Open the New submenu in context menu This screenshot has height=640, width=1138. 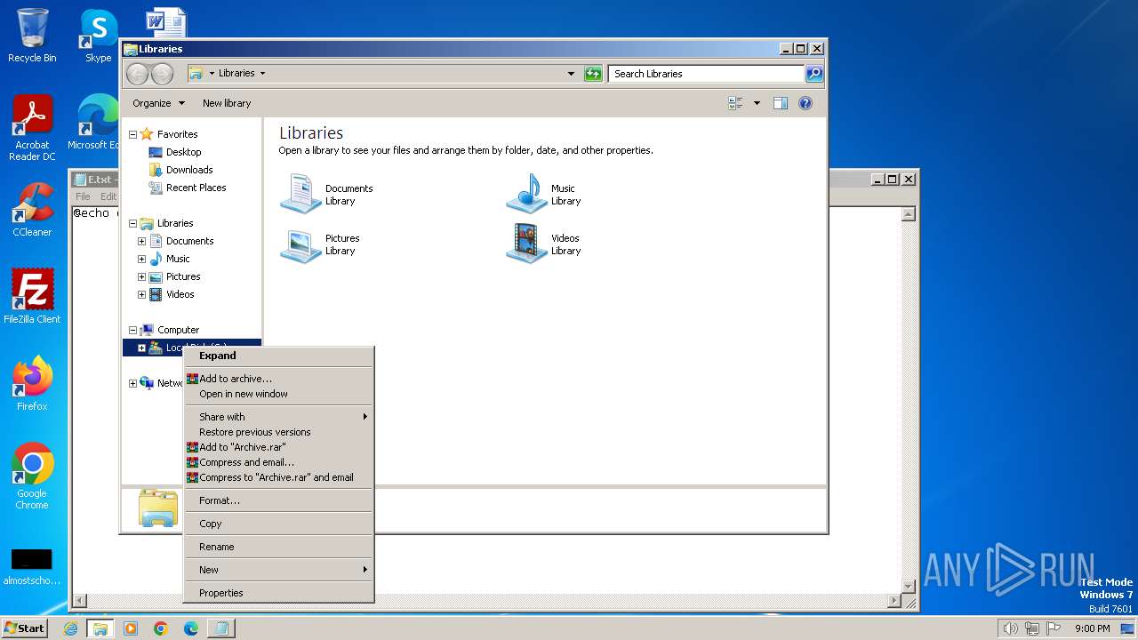pos(278,570)
